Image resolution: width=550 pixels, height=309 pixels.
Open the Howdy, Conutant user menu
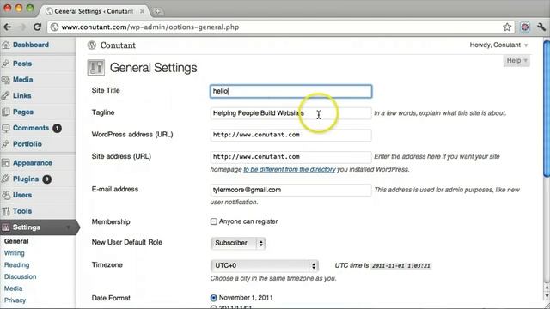498,45
